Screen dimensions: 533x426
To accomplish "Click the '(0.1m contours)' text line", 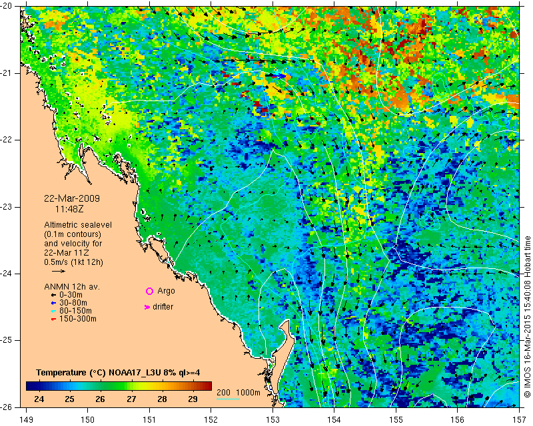I will tap(73, 234).
